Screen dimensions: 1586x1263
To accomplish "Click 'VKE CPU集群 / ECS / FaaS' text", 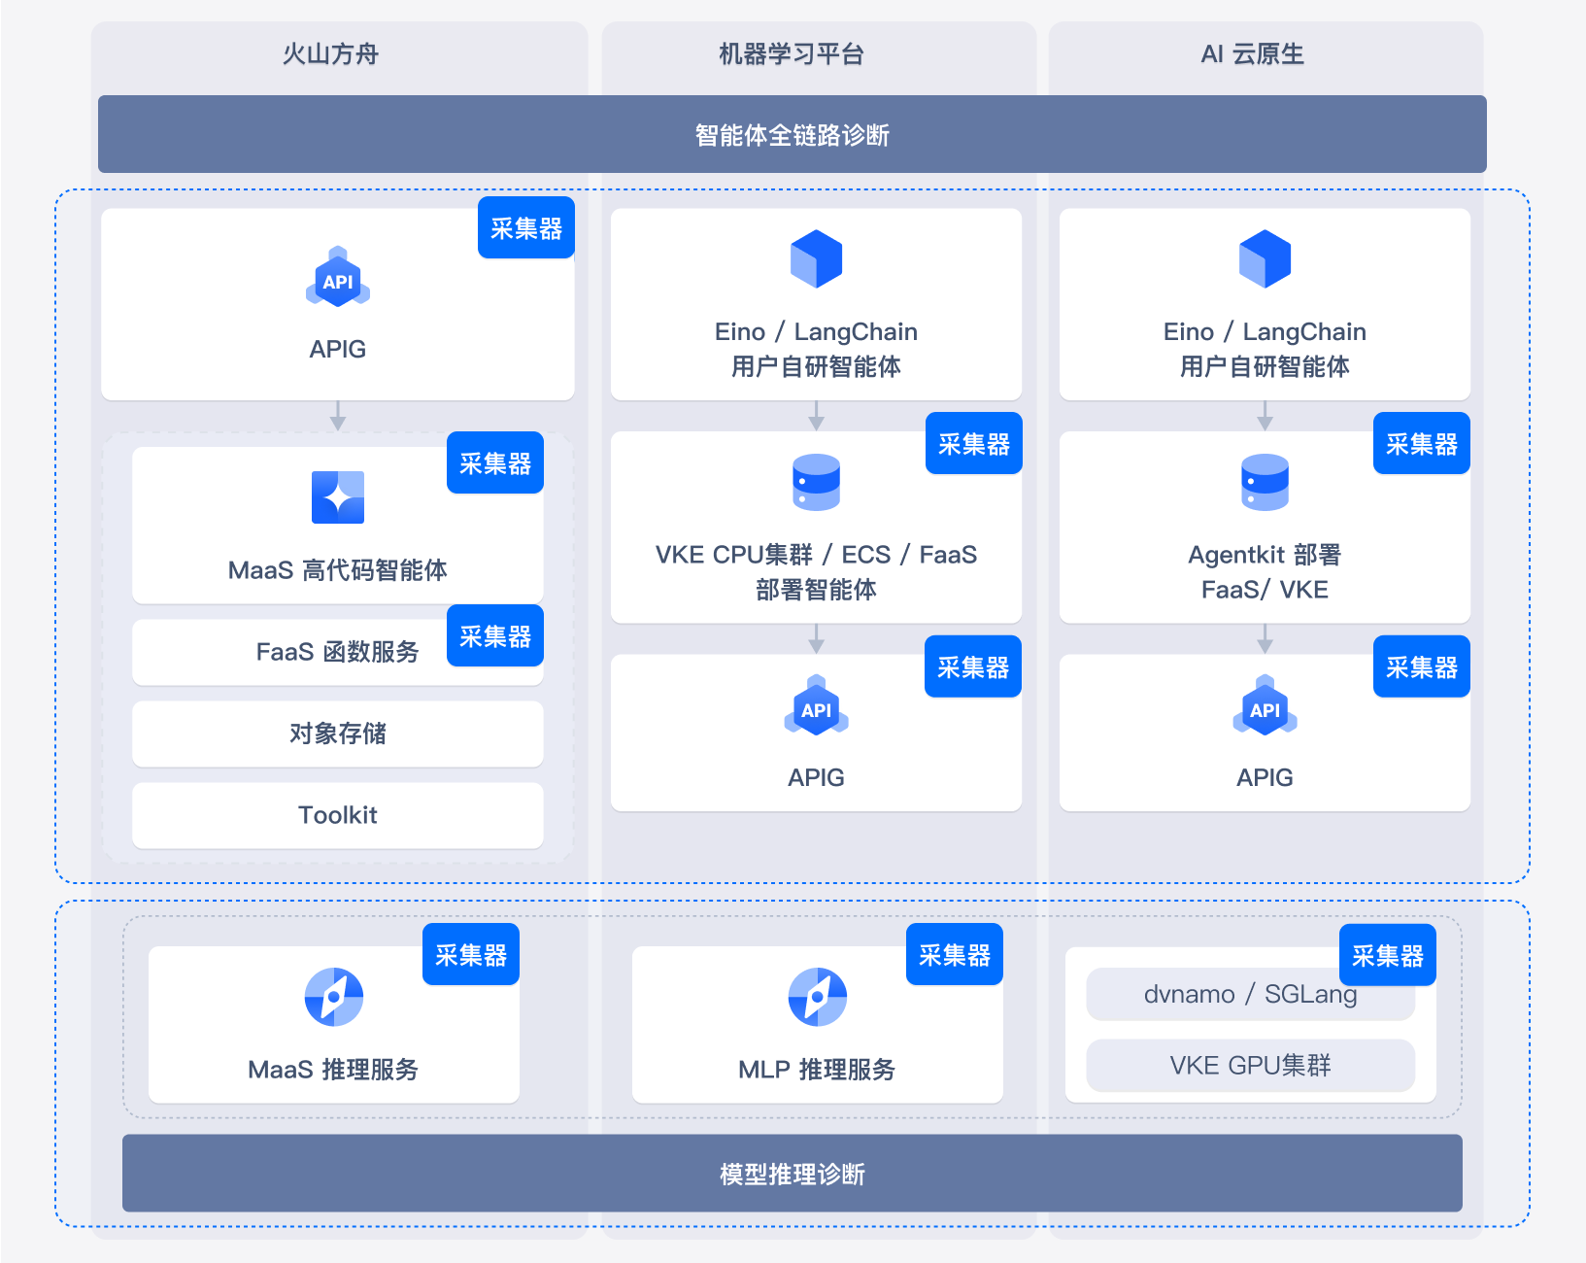I will coord(816,555).
